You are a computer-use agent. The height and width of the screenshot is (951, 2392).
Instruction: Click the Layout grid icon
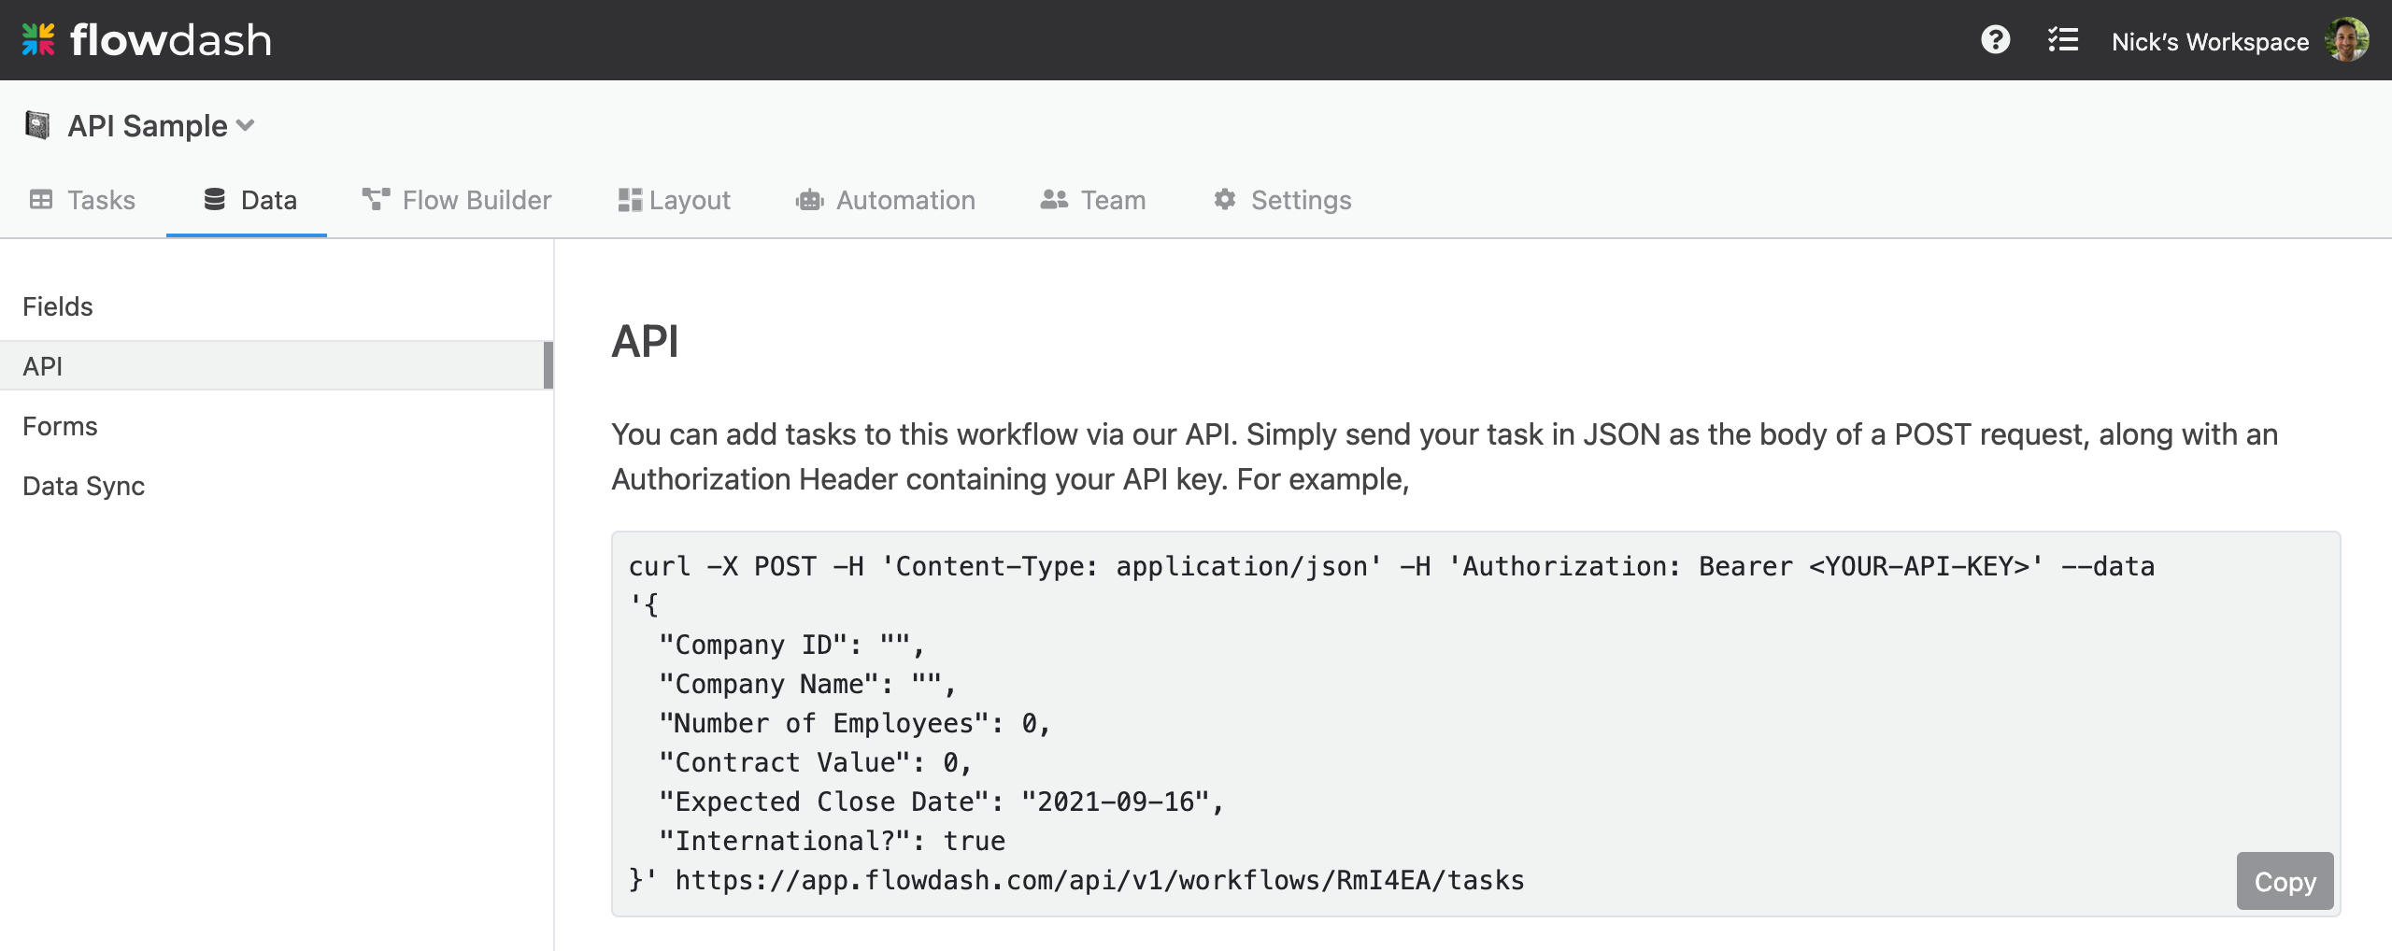[x=630, y=200]
